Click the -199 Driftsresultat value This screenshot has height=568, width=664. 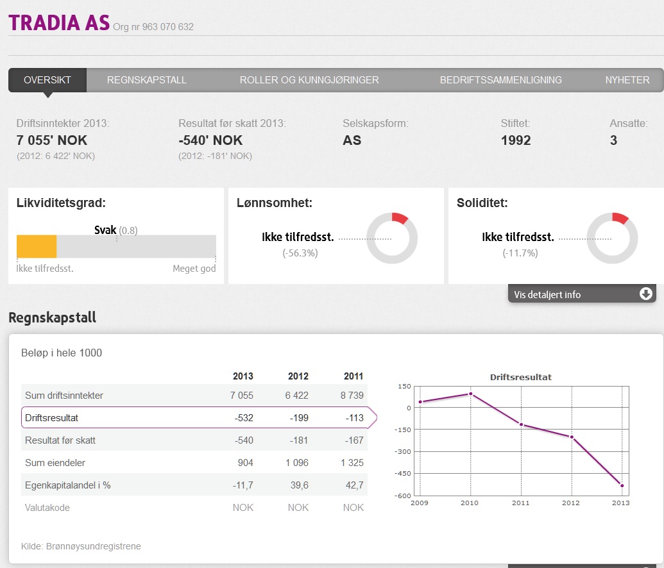299,418
